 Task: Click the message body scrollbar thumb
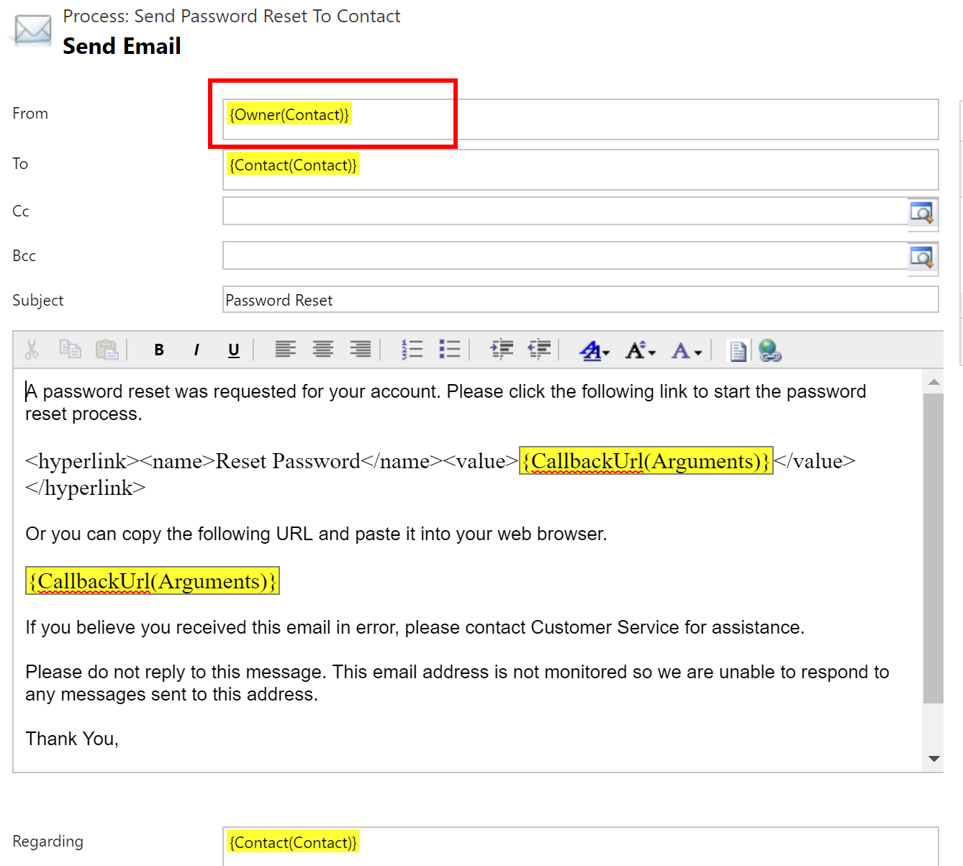(x=933, y=548)
